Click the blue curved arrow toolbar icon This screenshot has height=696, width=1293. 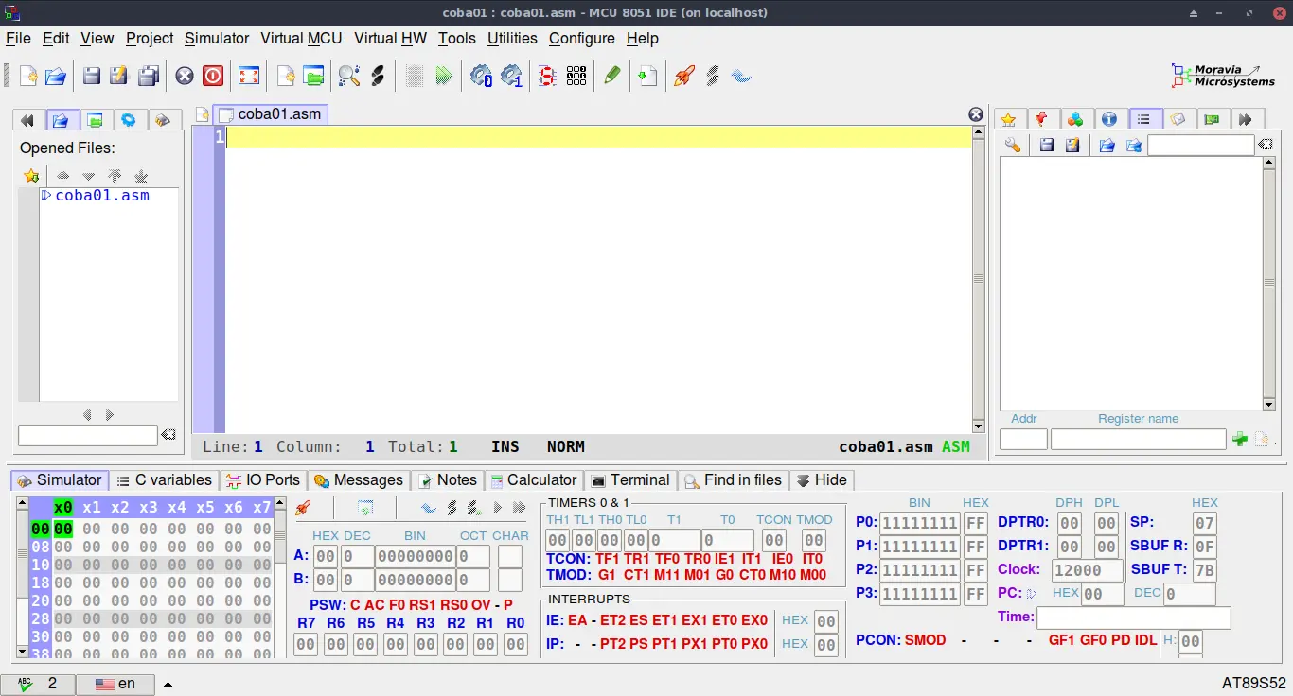click(x=741, y=77)
